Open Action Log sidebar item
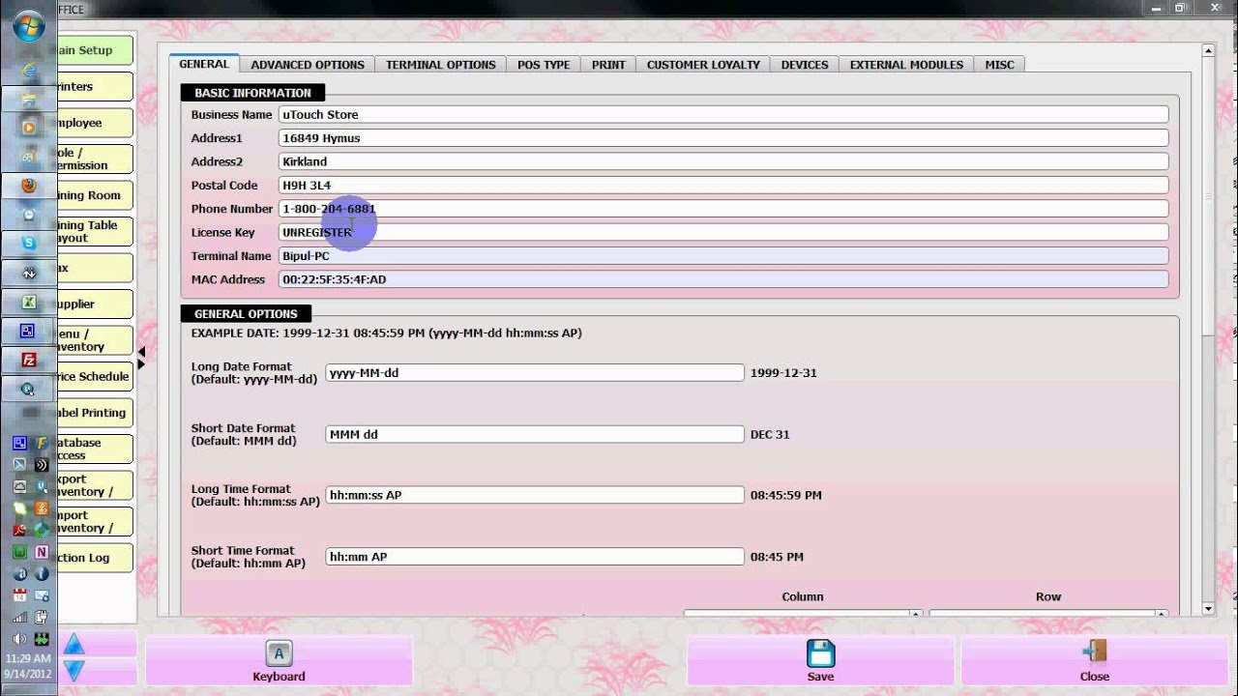The height and width of the screenshot is (696, 1238). click(95, 558)
